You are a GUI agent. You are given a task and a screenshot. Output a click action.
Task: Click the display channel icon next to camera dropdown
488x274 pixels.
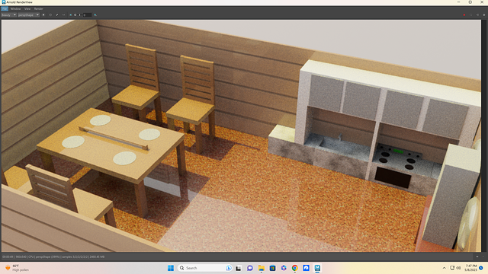[x=43, y=14]
